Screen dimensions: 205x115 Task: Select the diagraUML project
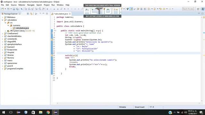pyautogui.click(x=12, y=42)
